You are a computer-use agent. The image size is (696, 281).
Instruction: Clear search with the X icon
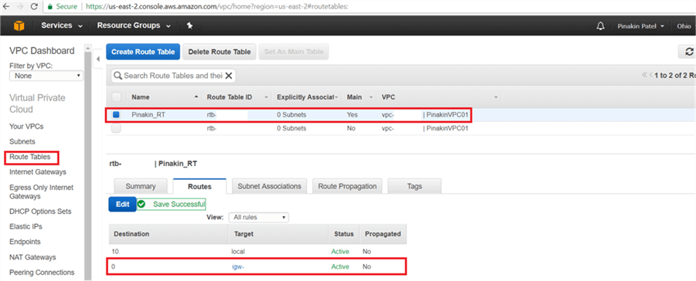[x=229, y=76]
